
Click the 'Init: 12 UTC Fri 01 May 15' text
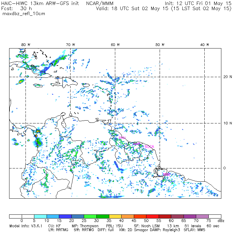[198, 3]
